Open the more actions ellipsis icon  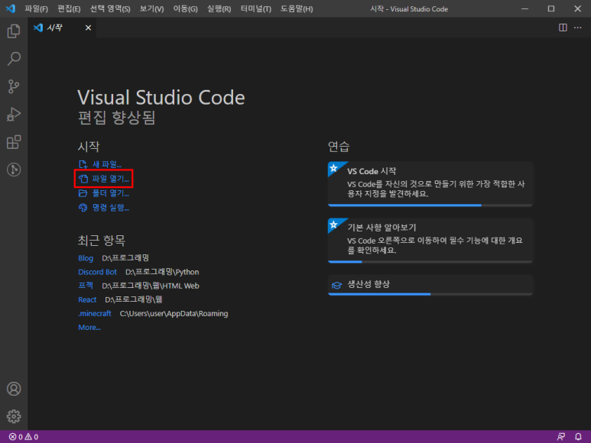(578, 27)
